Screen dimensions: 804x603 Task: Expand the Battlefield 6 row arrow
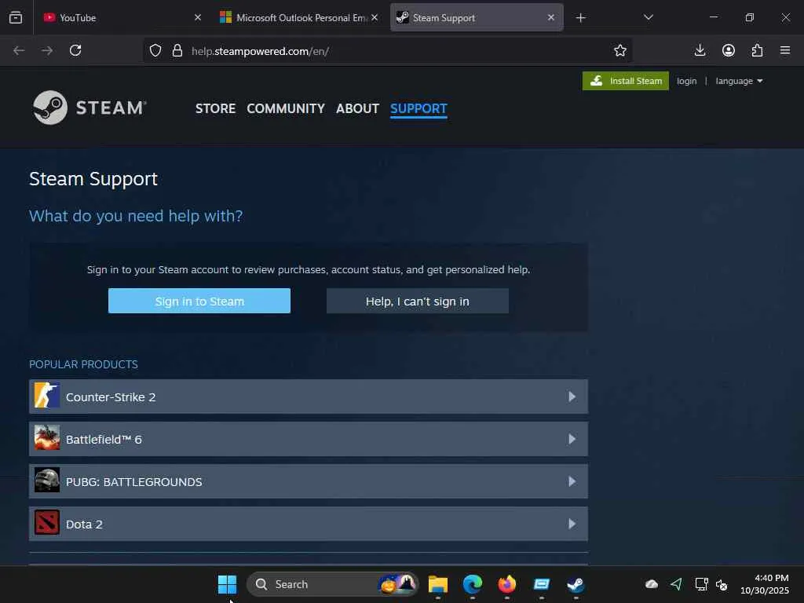tap(572, 439)
